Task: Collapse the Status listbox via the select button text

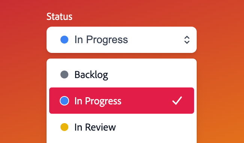Action: 101,39
